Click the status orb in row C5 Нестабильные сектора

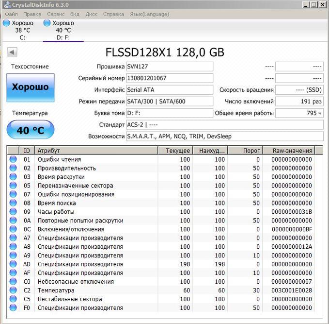pyautogui.click(x=13, y=299)
